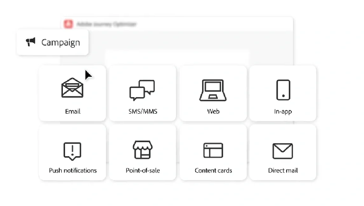Screen dimensions: 364x206
Task: Select the Email open-envelope icon
Action: pos(73,87)
